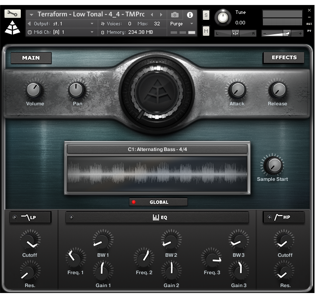This screenshot has width=315, height=298.
Task: Click the C1: Alternating Bass - 4/4 title bar
Action: click(157, 149)
